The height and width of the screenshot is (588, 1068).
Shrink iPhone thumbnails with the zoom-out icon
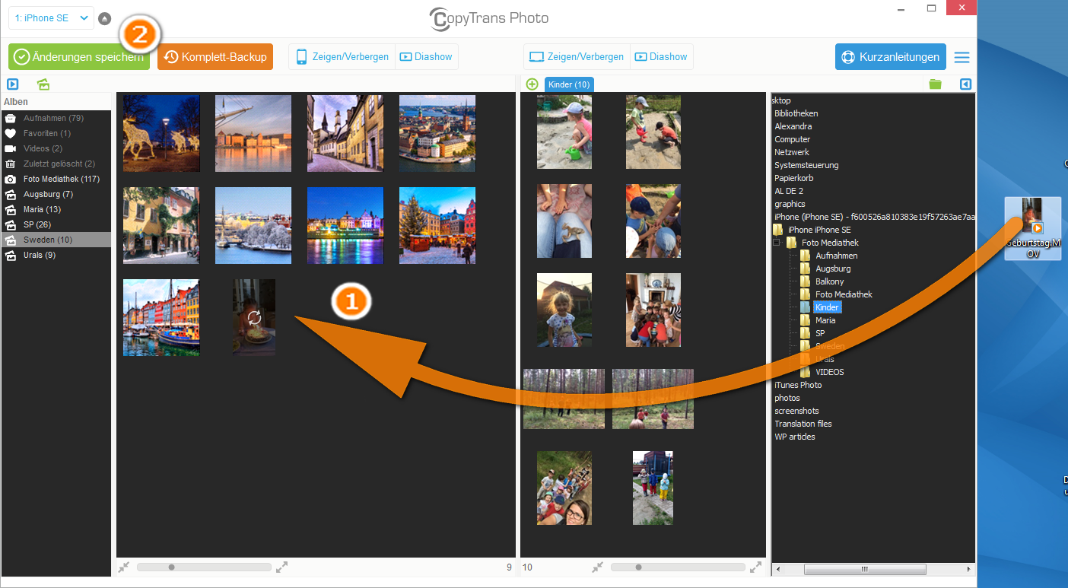[x=124, y=567]
